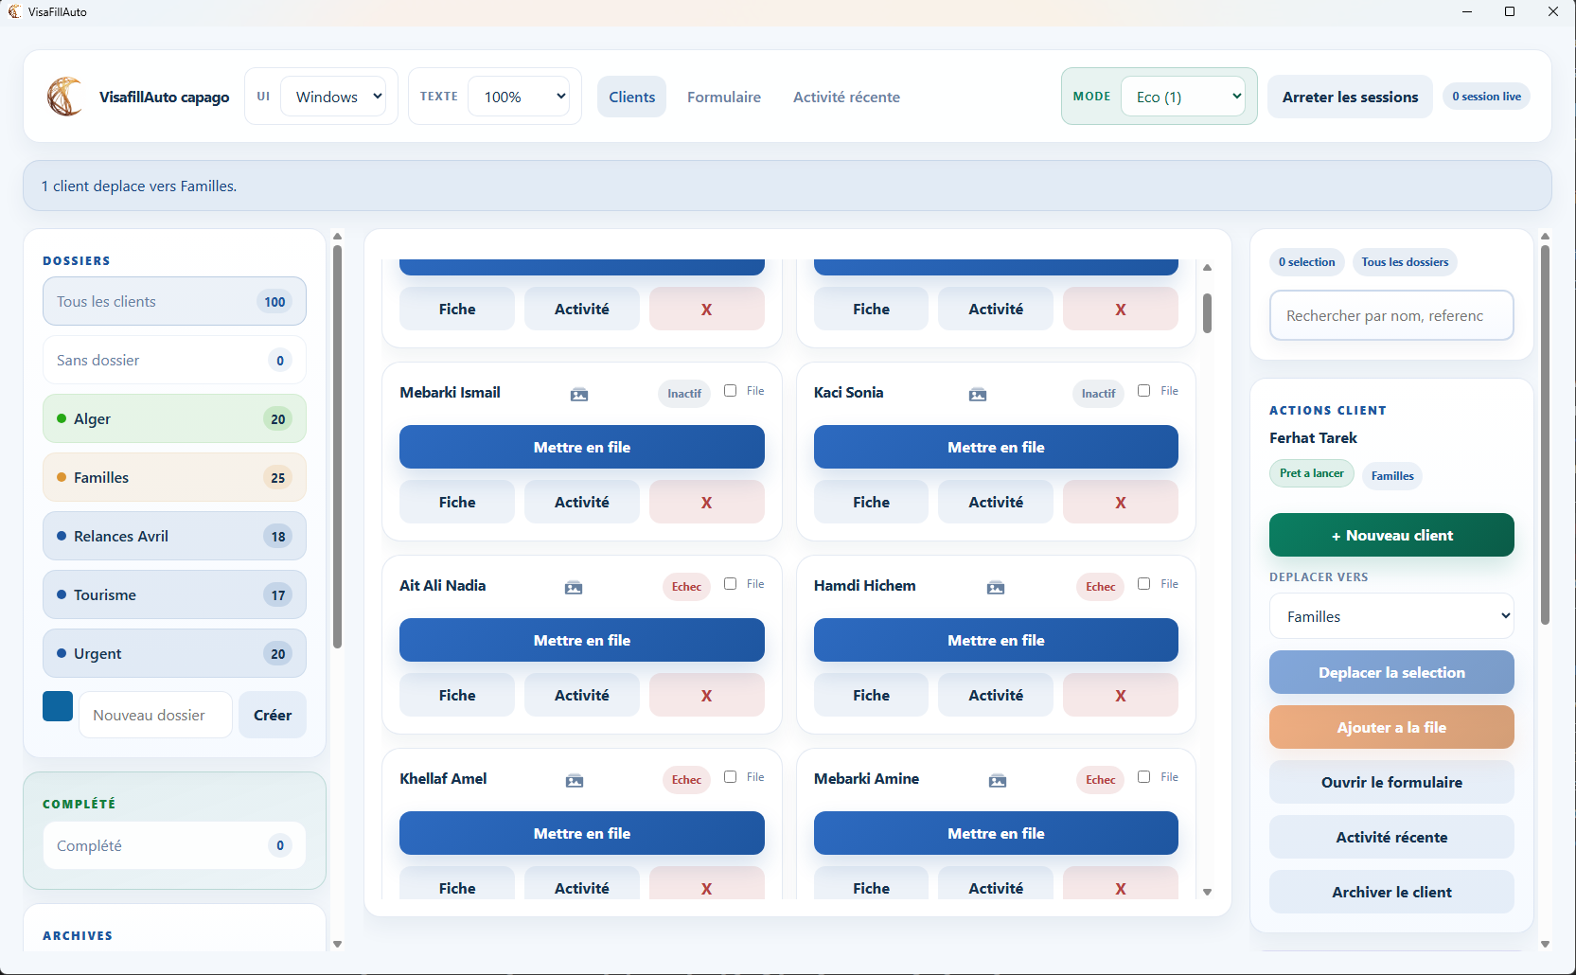Click the Arreter les sessions button
The image size is (1576, 975).
click(x=1350, y=97)
